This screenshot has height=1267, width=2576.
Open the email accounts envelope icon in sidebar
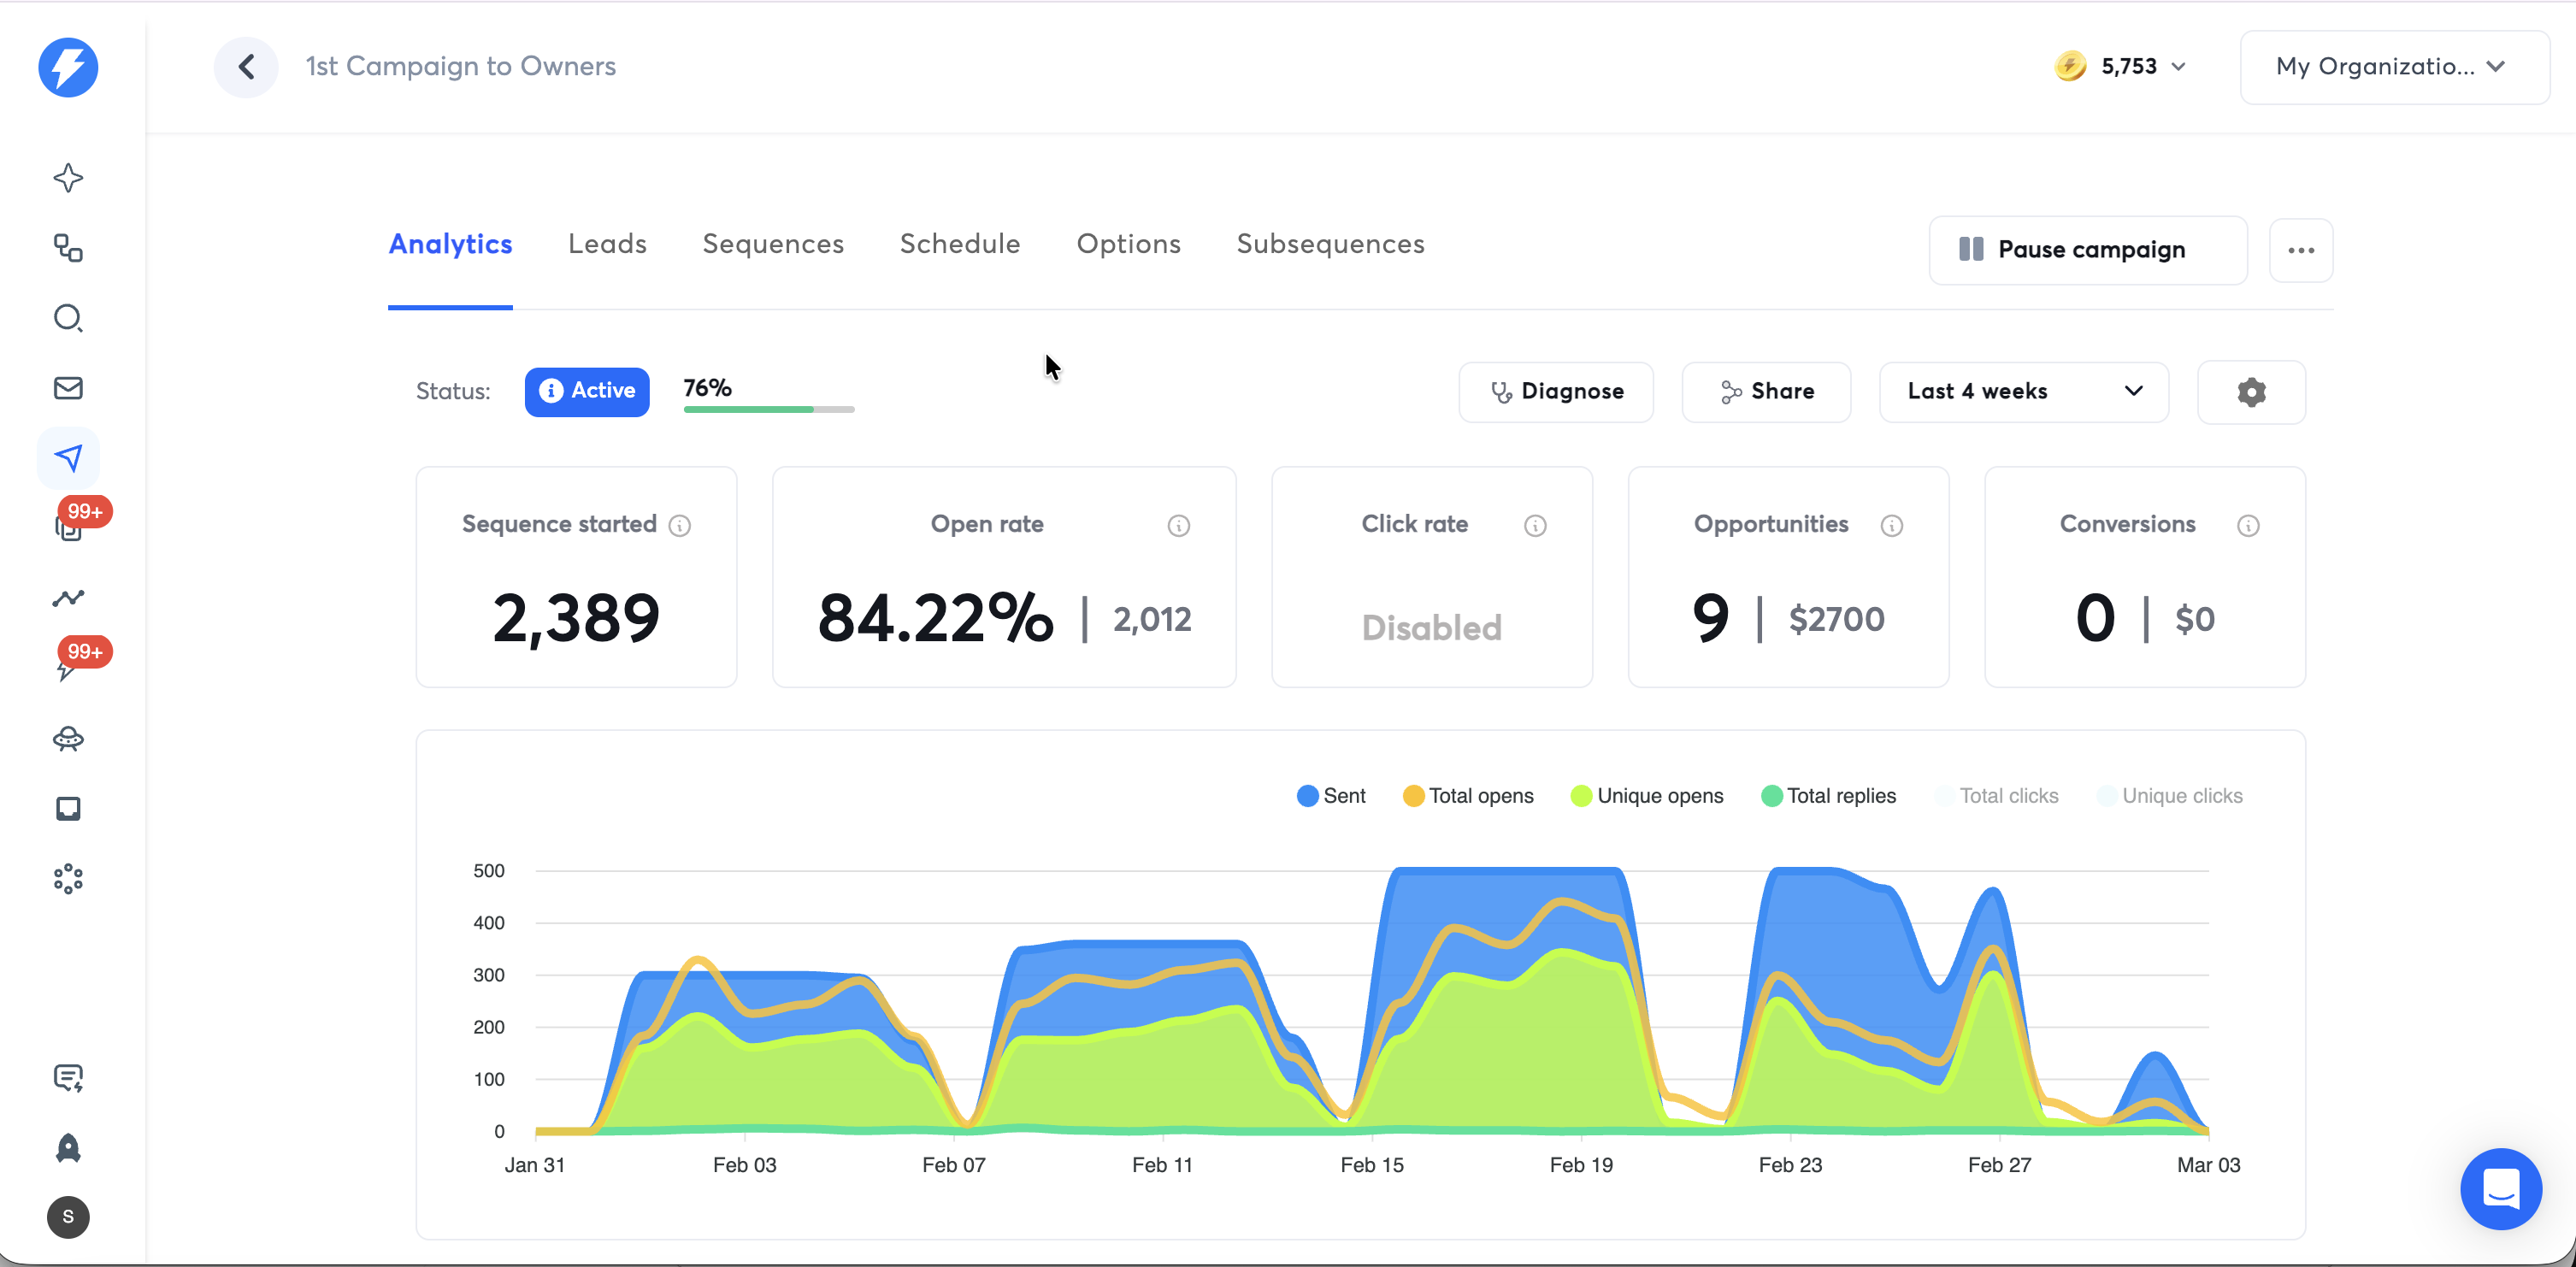[x=68, y=388]
